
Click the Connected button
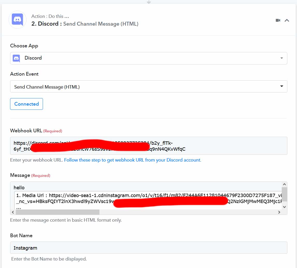coord(26,104)
